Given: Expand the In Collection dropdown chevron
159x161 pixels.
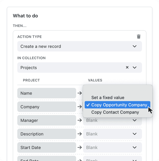Looking at the screenshot, I should pyautogui.click(x=135, y=67).
